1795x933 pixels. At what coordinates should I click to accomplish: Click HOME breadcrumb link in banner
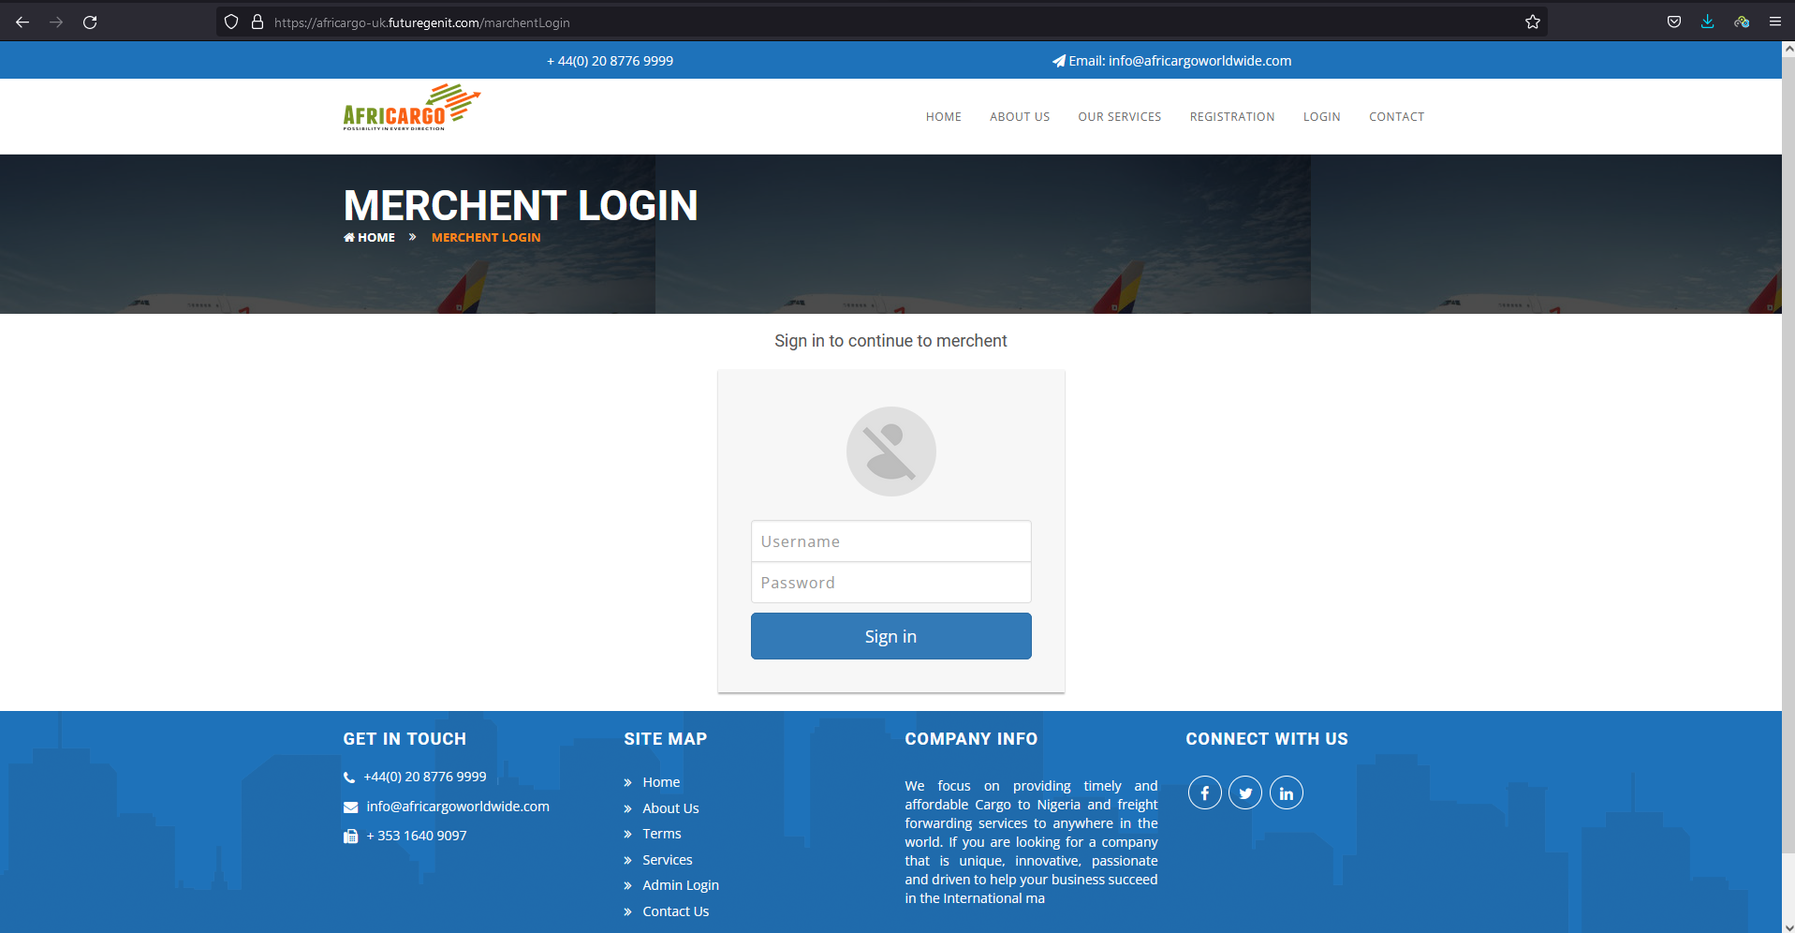(x=375, y=238)
